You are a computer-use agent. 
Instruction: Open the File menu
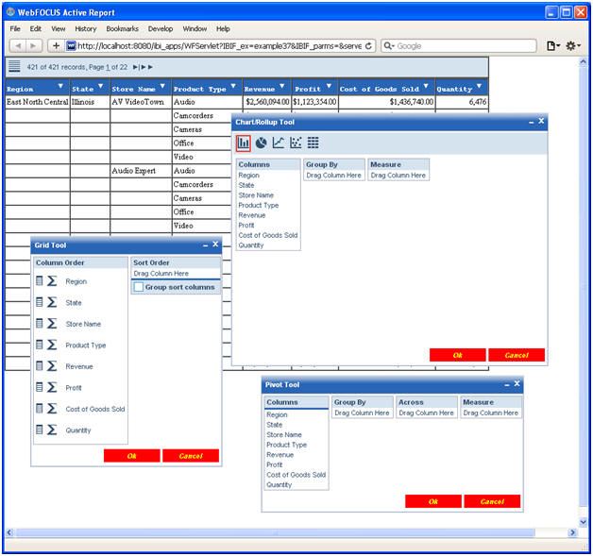point(15,28)
